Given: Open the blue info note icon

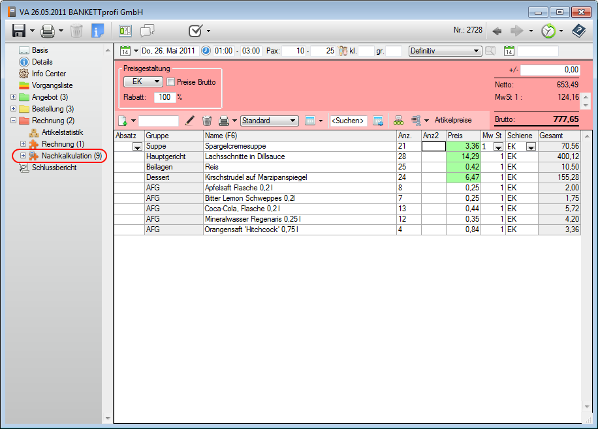Looking at the screenshot, I should click(97, 31).
